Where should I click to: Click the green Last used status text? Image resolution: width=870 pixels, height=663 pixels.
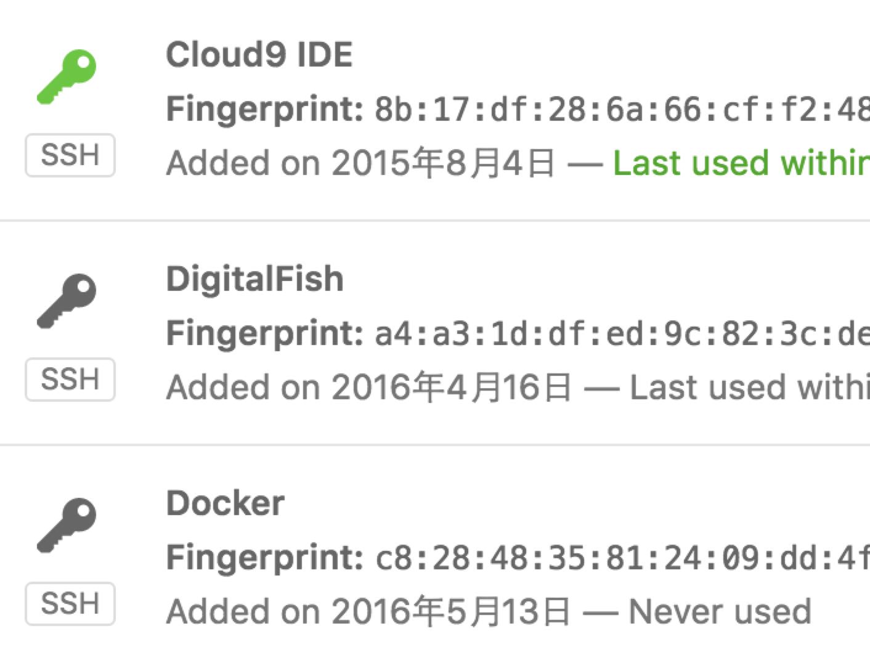click(x=741, y=163)
